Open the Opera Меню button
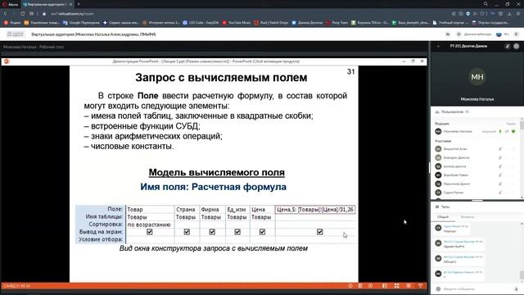Screen dimensions: 524x295 [10, 4]
